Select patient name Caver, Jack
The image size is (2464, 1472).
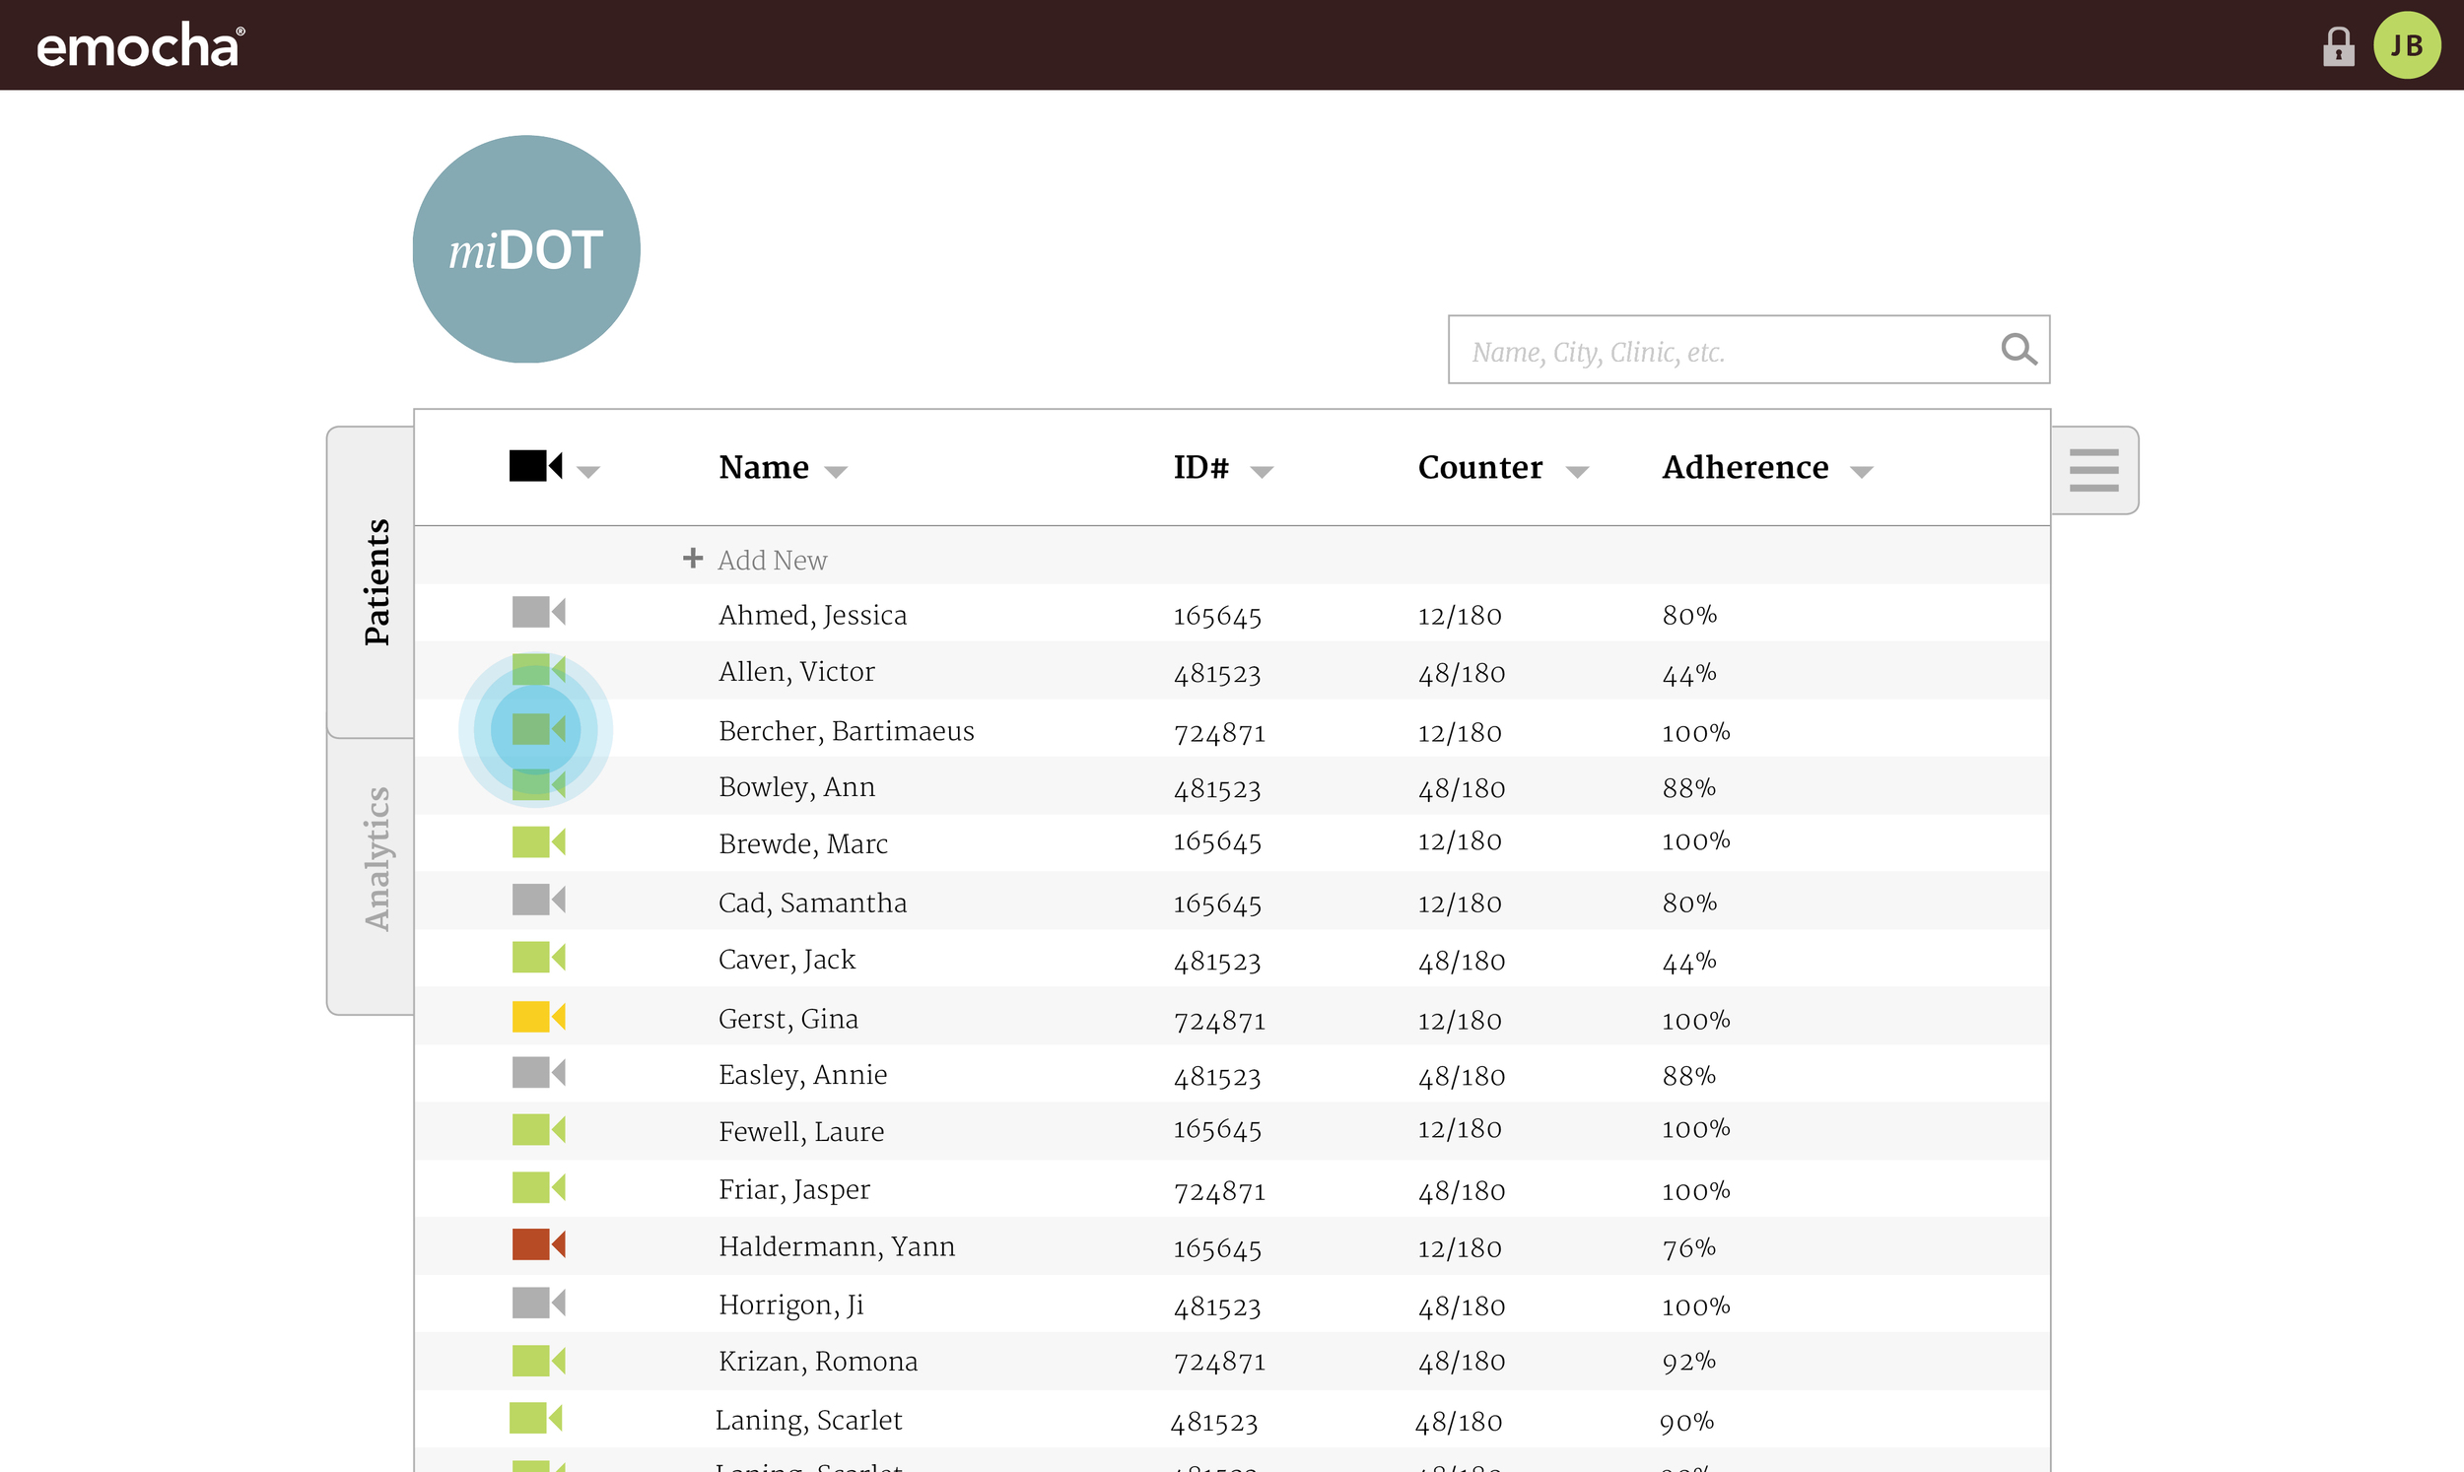click(x=787, y=960)
